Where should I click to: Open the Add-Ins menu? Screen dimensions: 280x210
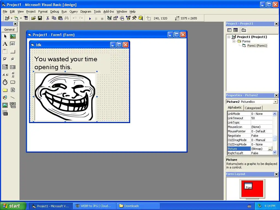point(109,11)
